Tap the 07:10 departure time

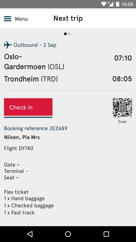pyautogui.click(x=123, y=58)
